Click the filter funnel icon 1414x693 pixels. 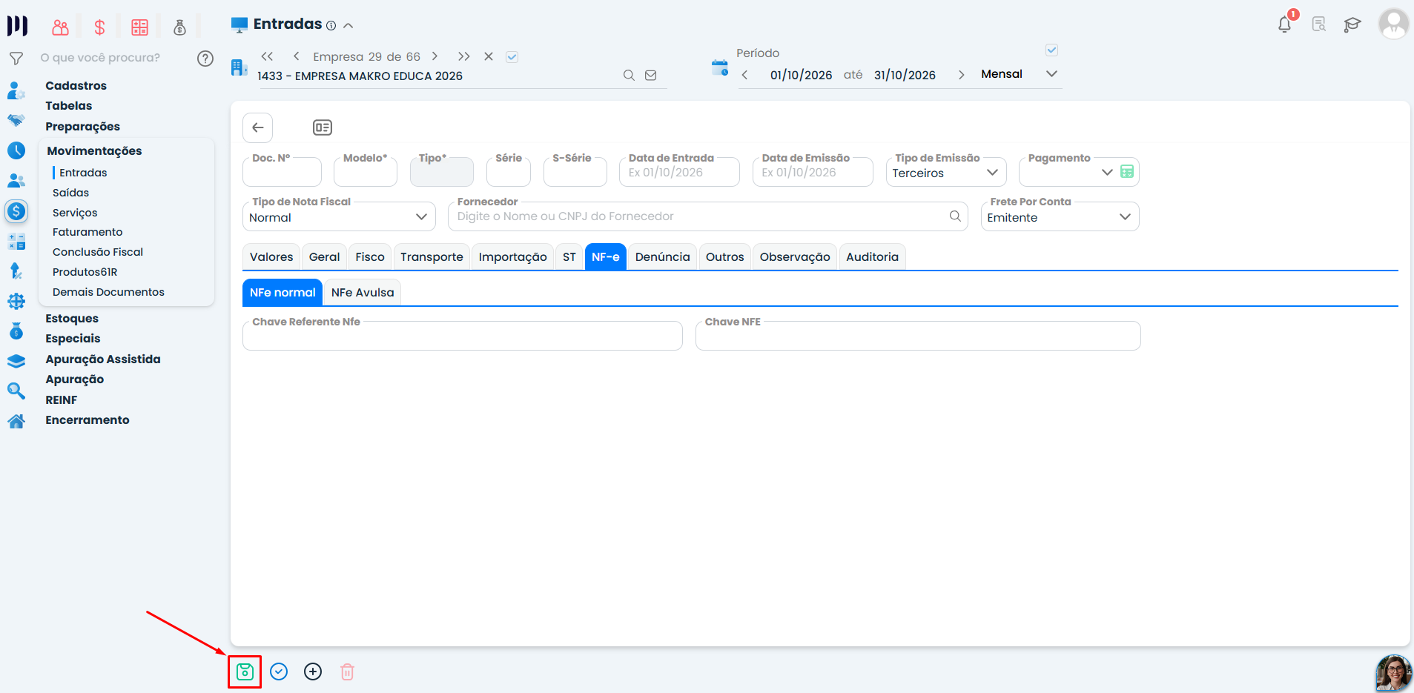pos(16,58)
